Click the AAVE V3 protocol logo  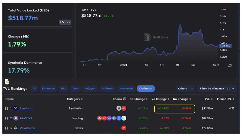(x=16, y=118)
